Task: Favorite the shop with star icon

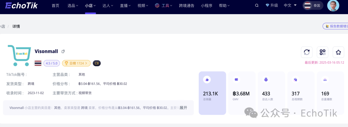Action: coord(338,52)
